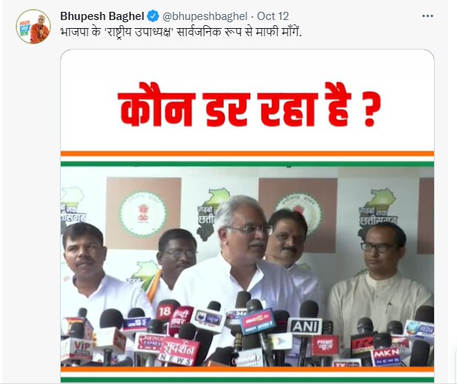Open the tweet's three-dot more options menu
This screenshot has width=457, height=384.
tap(427, 16)
